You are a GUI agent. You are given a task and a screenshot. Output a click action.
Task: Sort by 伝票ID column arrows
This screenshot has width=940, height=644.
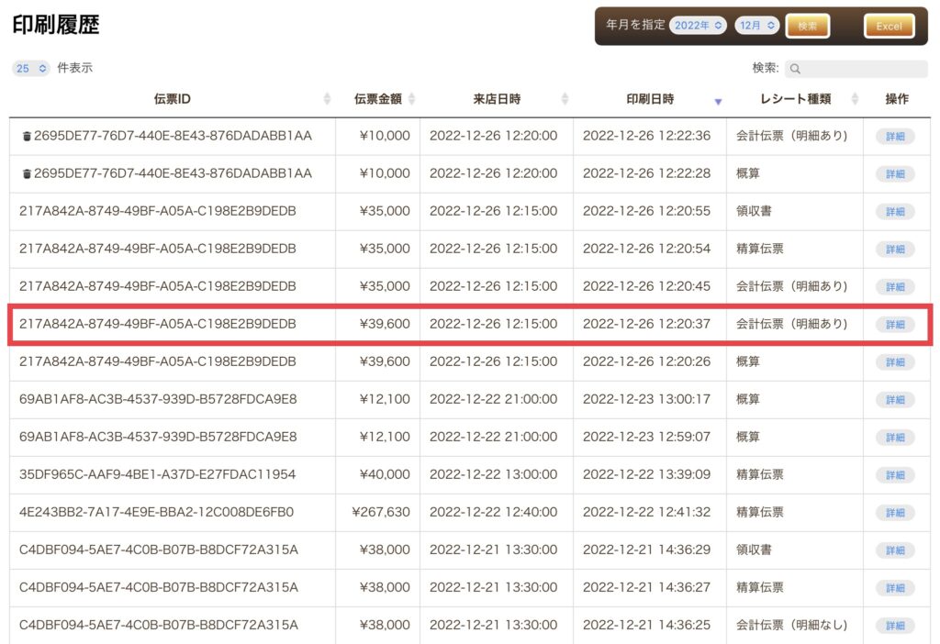click(327, 99)
